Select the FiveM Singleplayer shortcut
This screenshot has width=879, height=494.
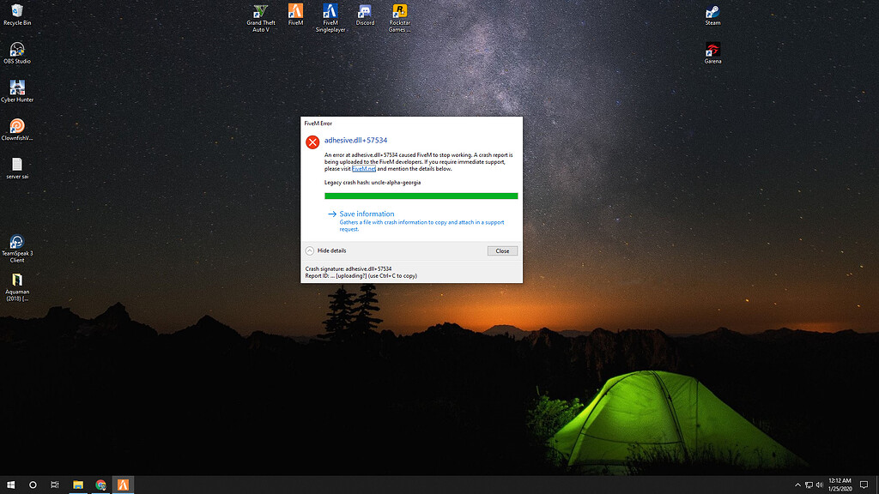click(x=330, y=18)
